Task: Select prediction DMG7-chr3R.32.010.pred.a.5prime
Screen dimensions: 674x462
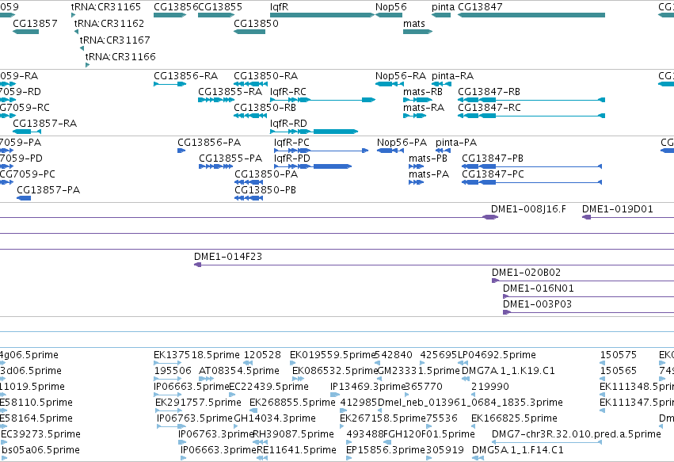Action: 546,443
